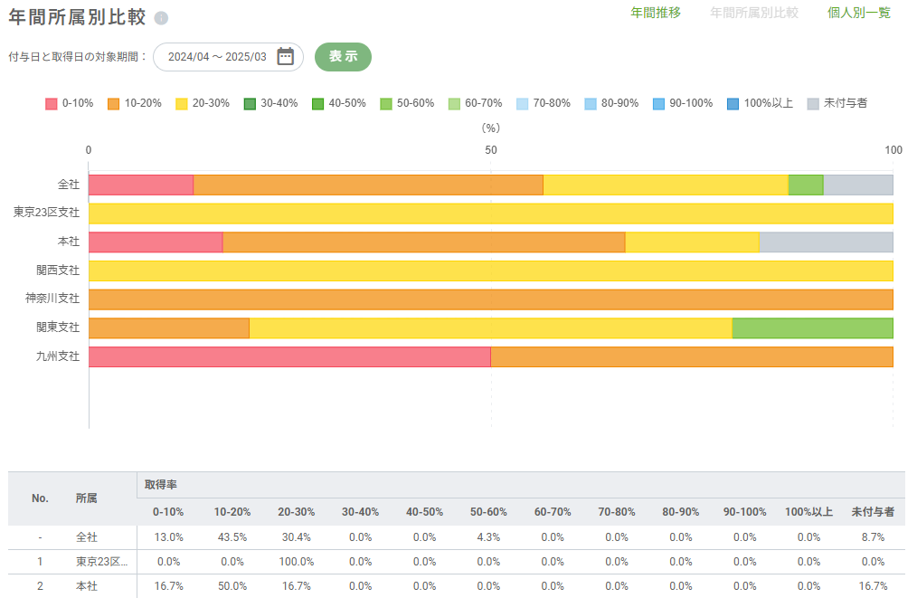
Task: Click the info icon beside 年間所属別比較 title
Action: (161, 19)
